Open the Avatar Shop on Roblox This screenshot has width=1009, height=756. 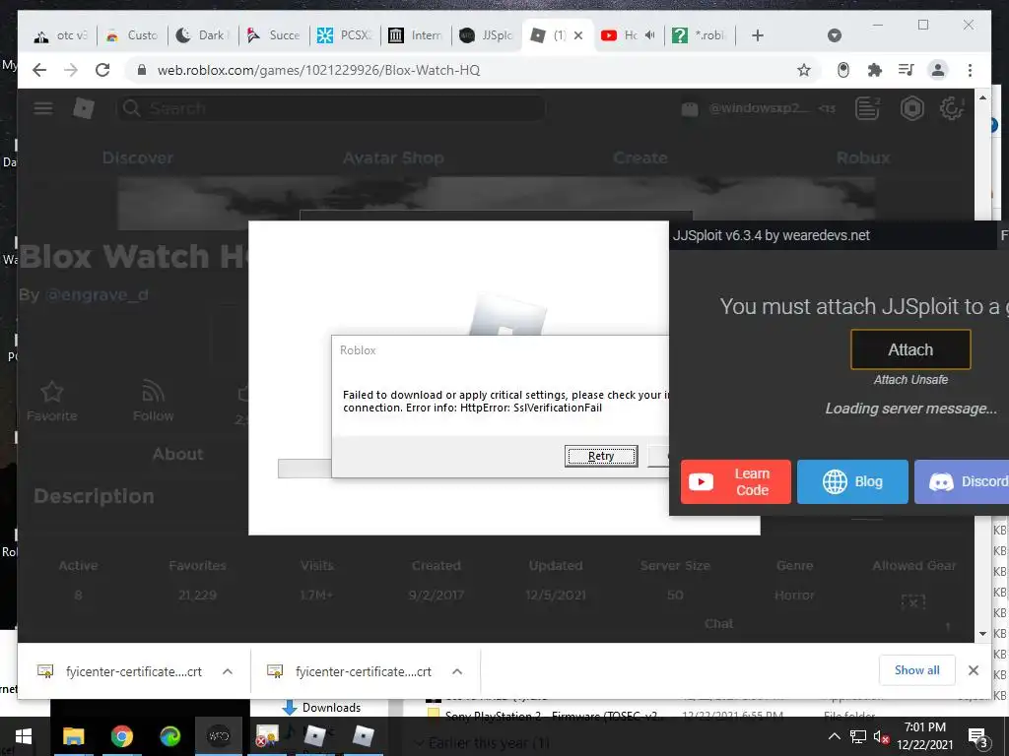(x=393, y=158)
